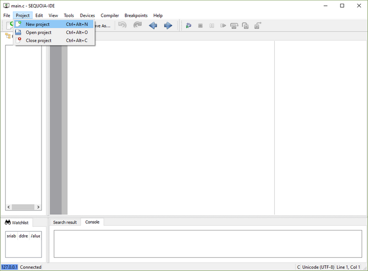Click the blue back navigation arrow

153,25
